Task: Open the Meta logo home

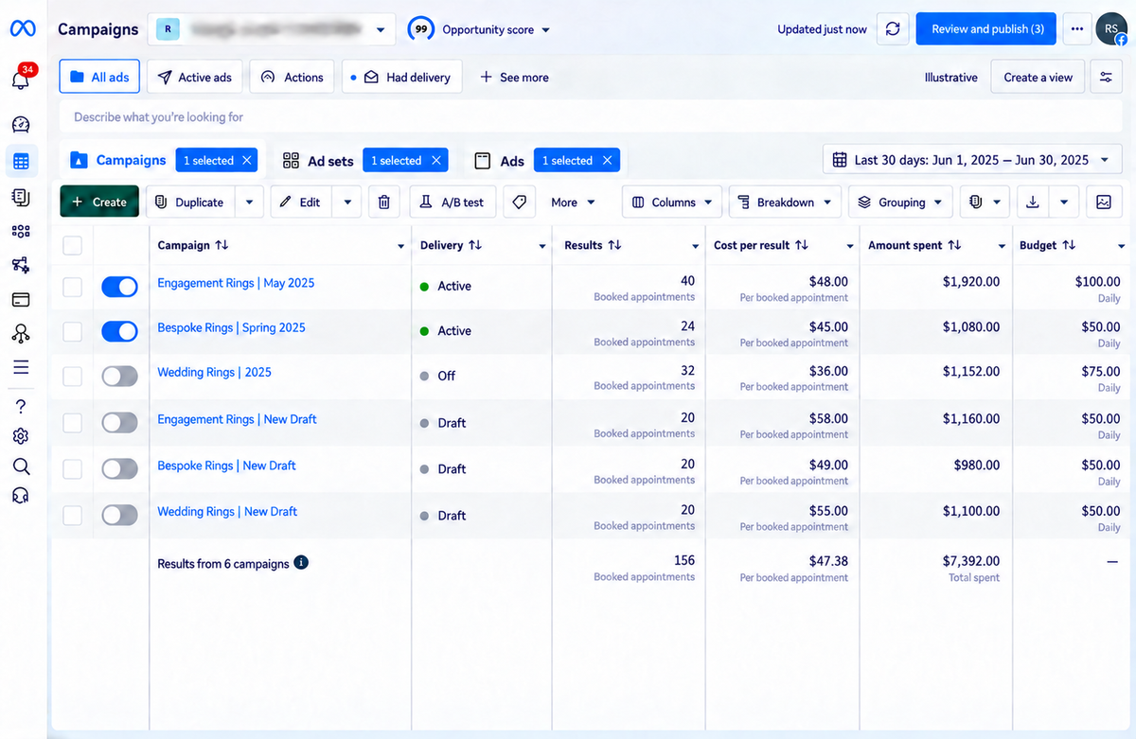Action: (23, 29)
